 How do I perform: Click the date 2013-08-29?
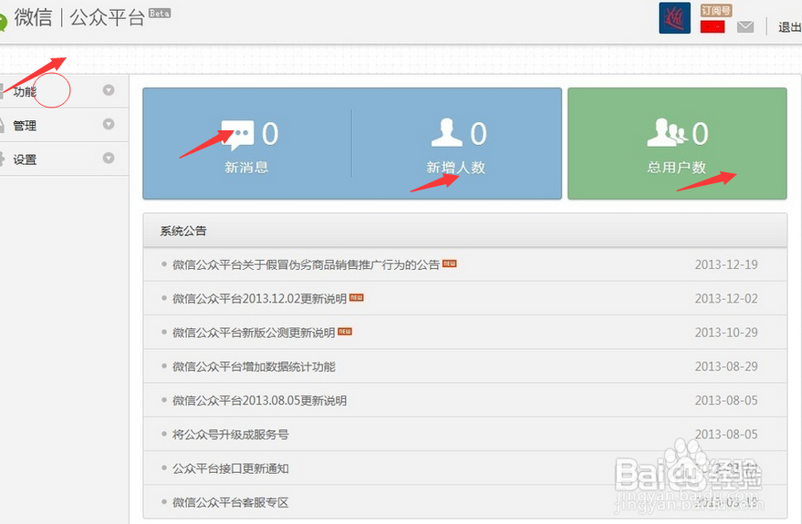(726, 366)
